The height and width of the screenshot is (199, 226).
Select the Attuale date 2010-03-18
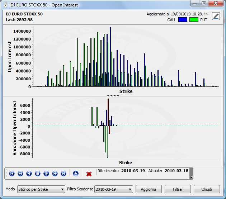tap(176, 171)
